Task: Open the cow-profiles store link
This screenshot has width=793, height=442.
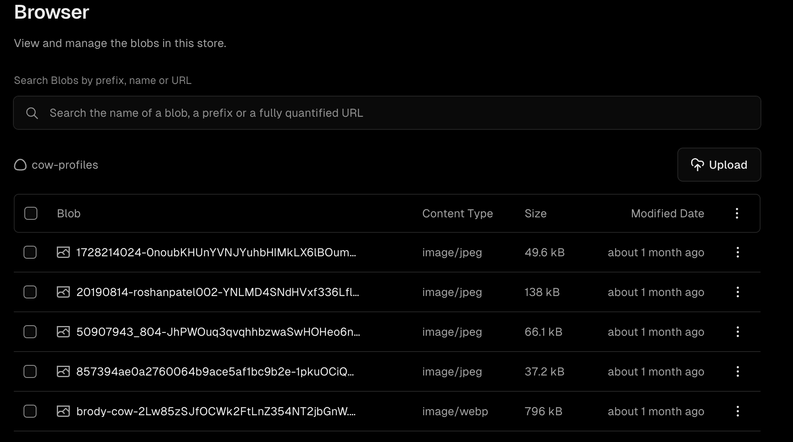Action: pos(65,165)
